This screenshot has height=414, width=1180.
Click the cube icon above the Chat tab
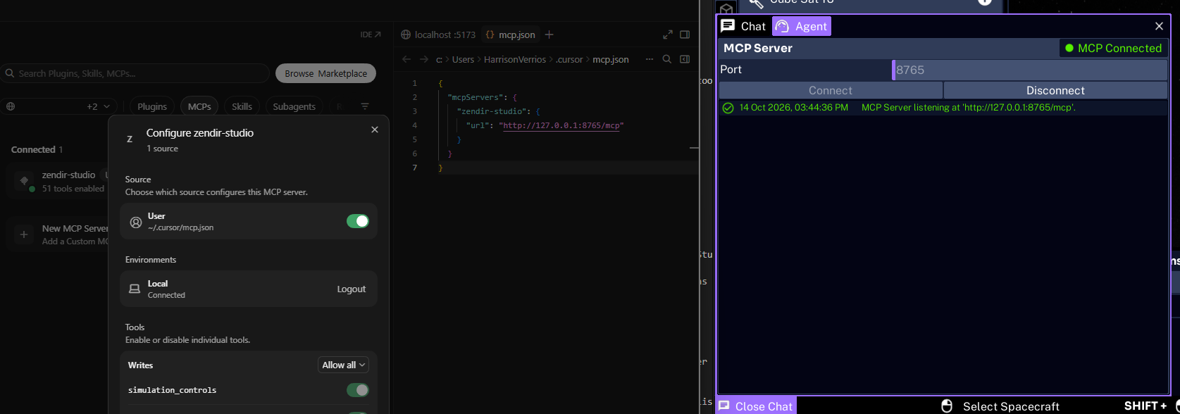726,9
